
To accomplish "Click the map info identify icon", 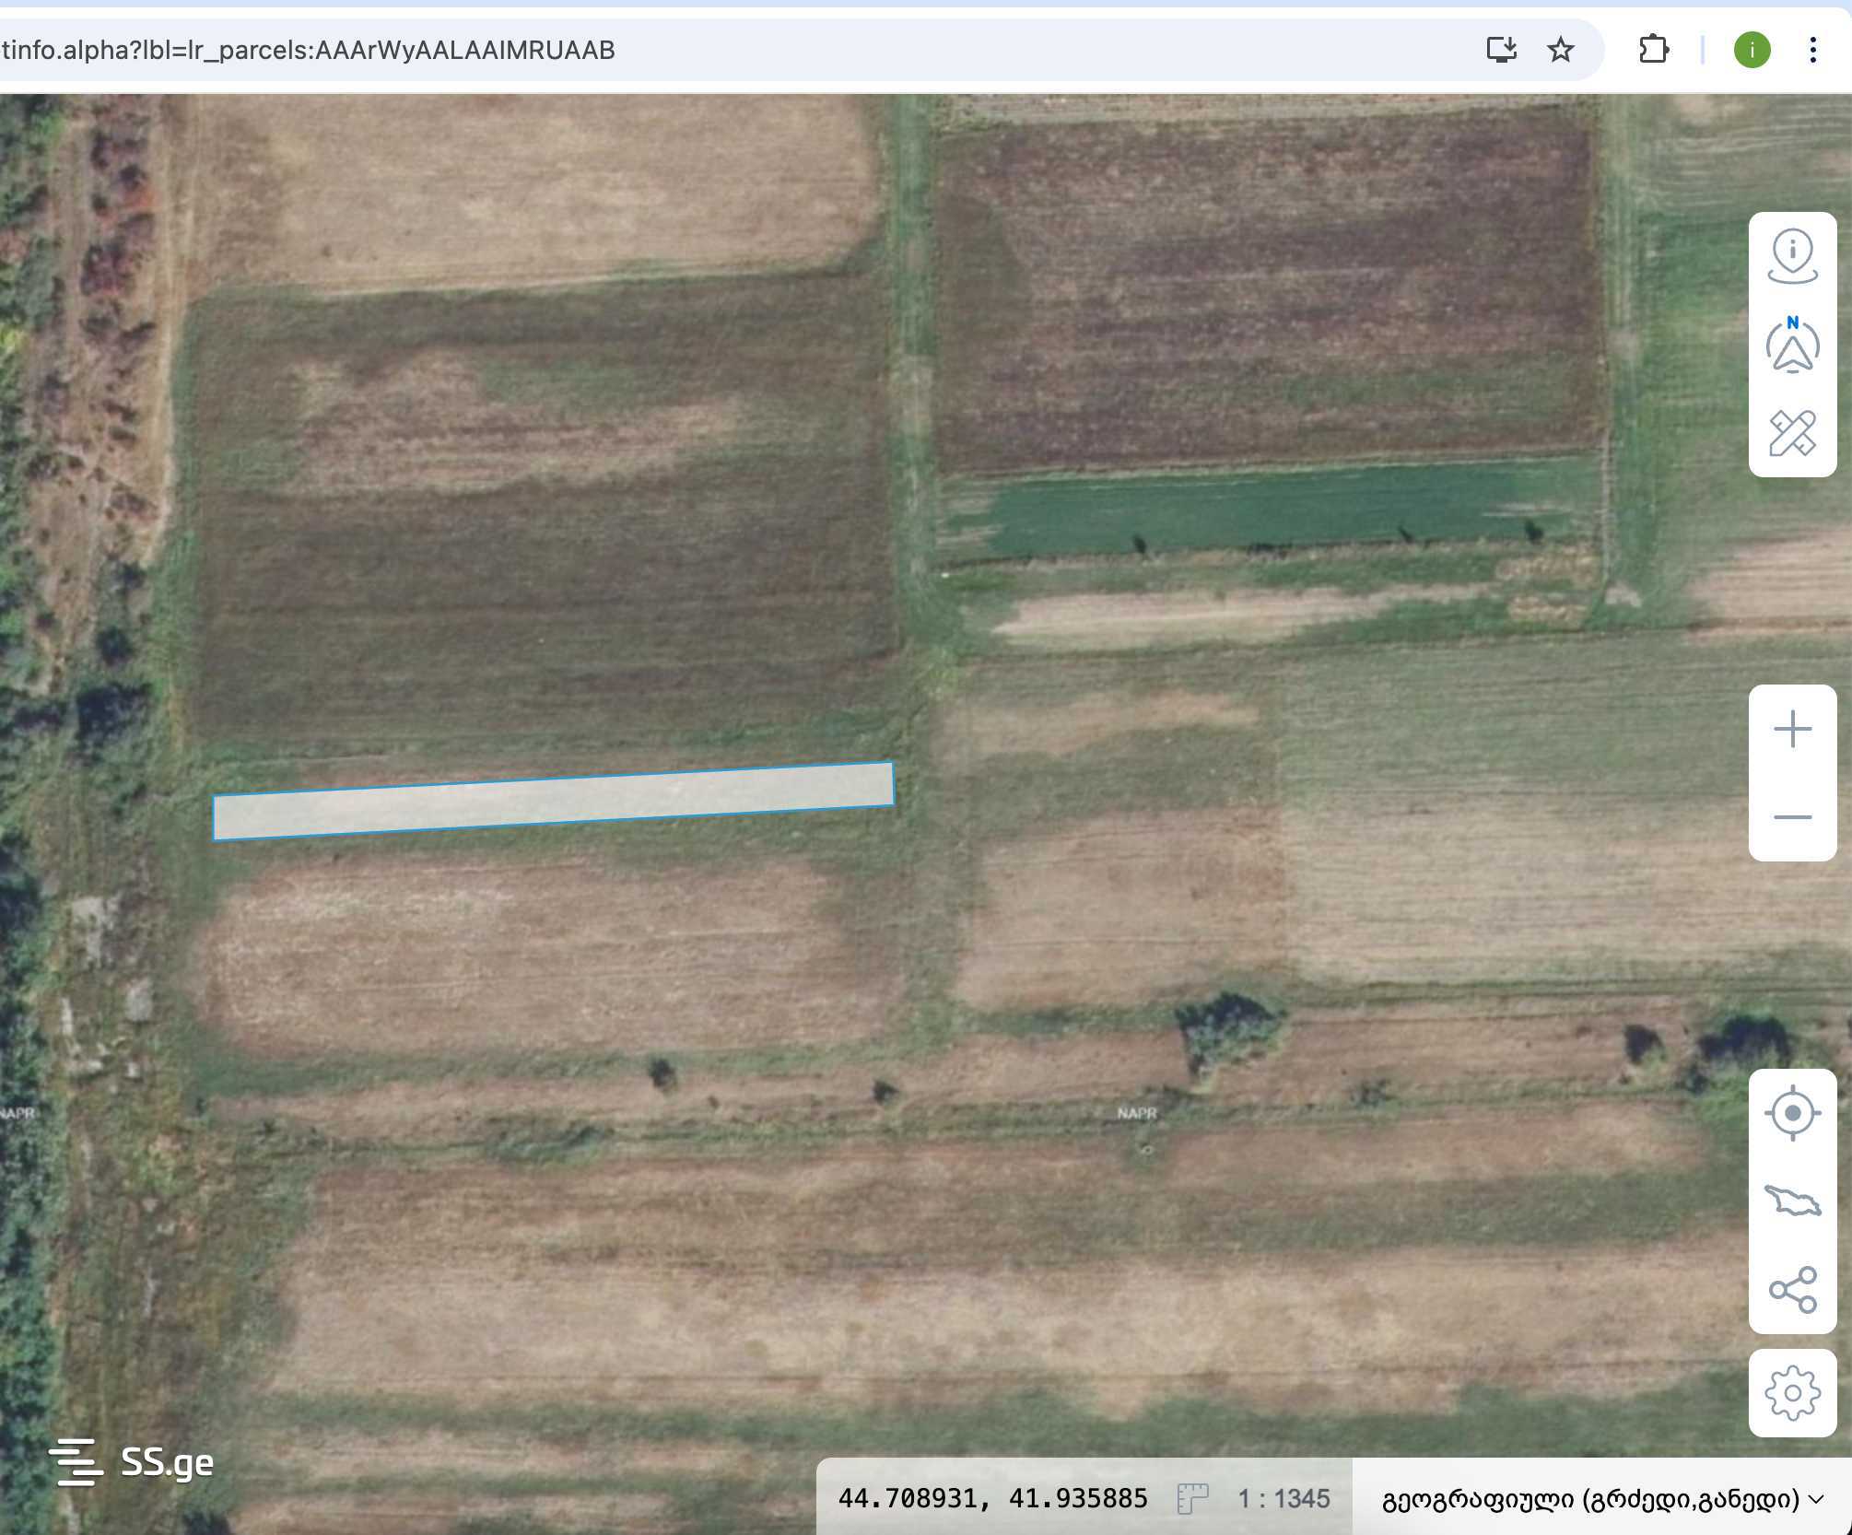I will pyautogui.click(x=1792, y=256).
